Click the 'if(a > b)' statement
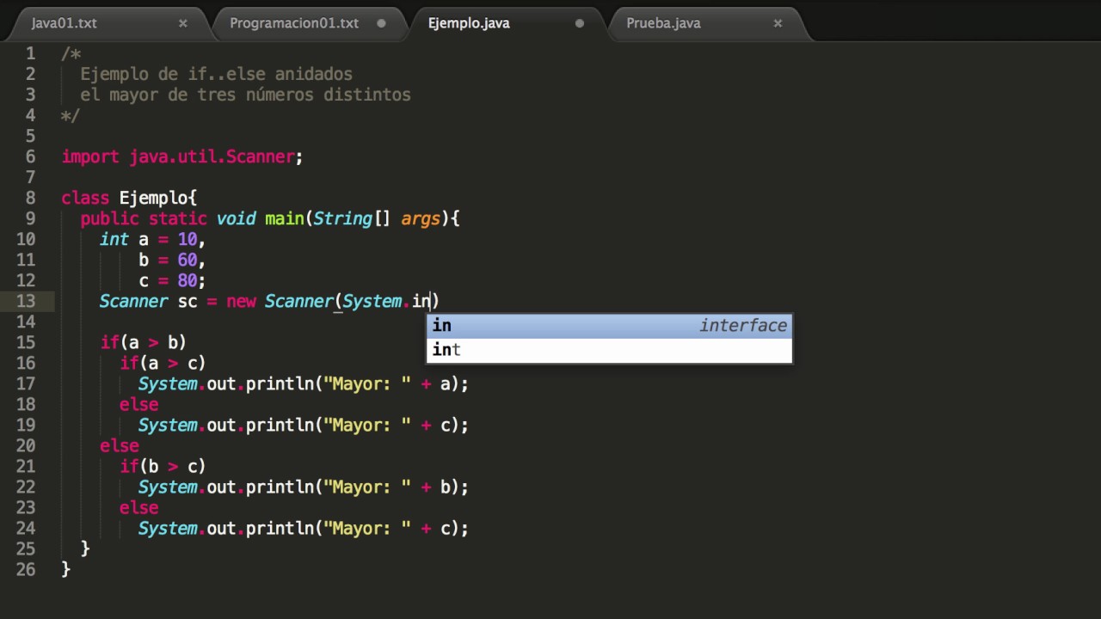This screenshot has height=619, width=1101. tap(143, 342)
